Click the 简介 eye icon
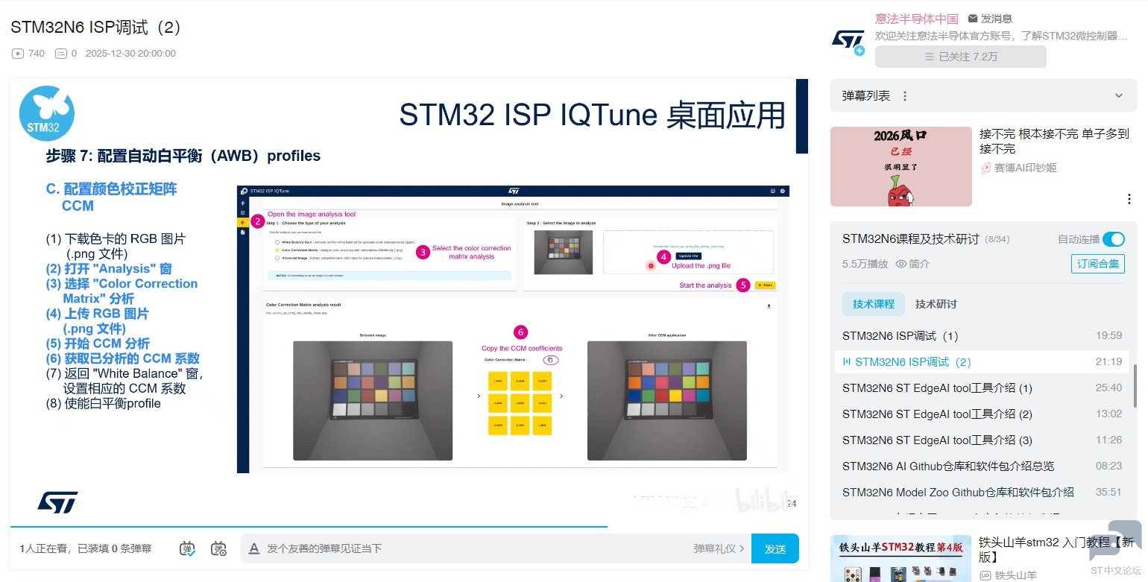This screenshot has height=582, width=1148. tap(901, 264)
